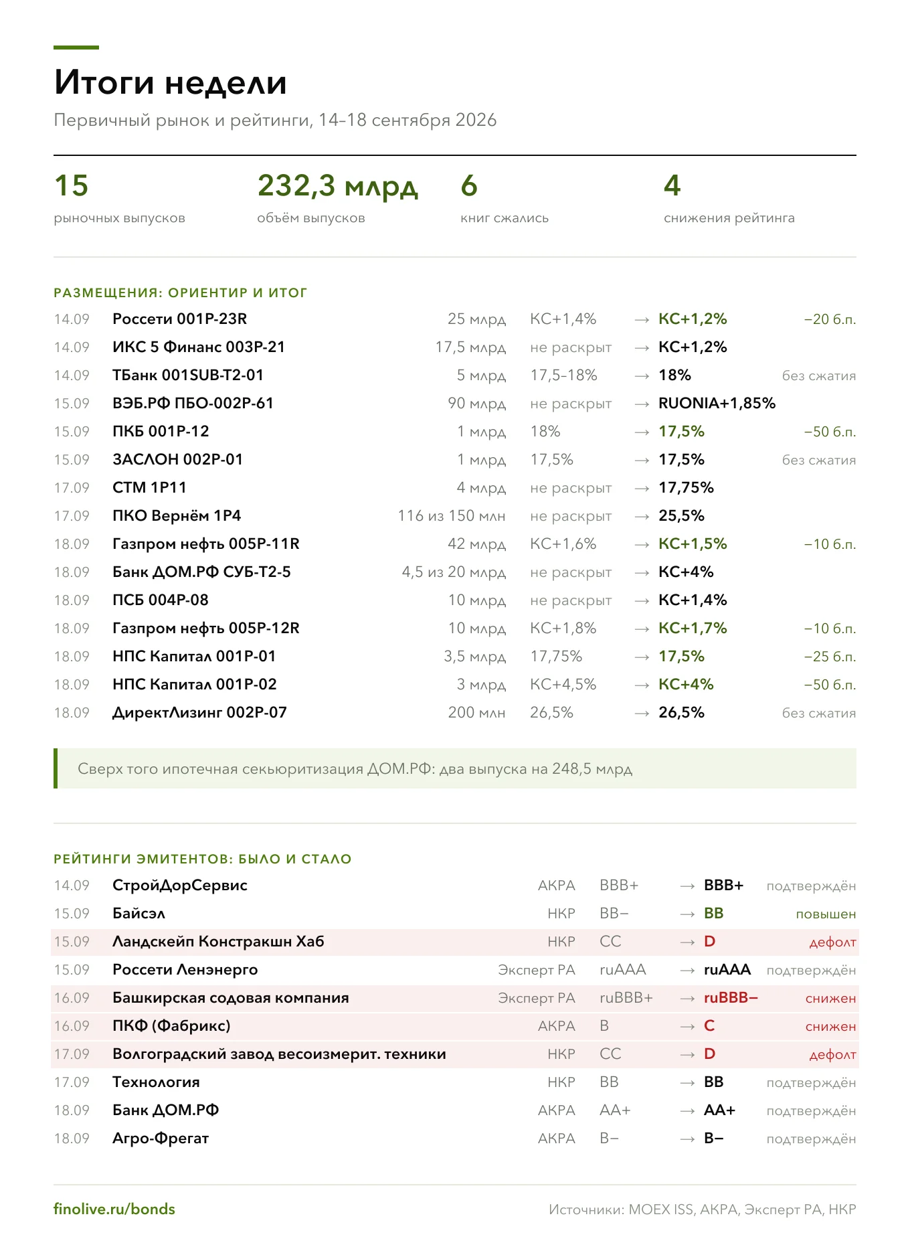Click the "17,75%" result for СТМ 1P11
Viewport: 910px width, 1249px height.
coord(687,488)
